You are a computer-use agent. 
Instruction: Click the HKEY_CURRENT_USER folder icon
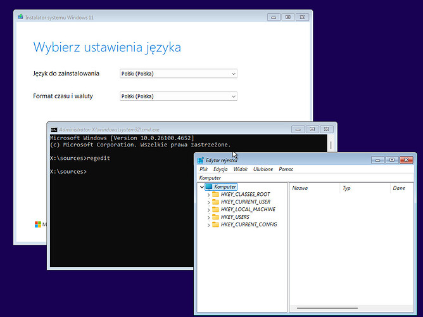[215, 202]
